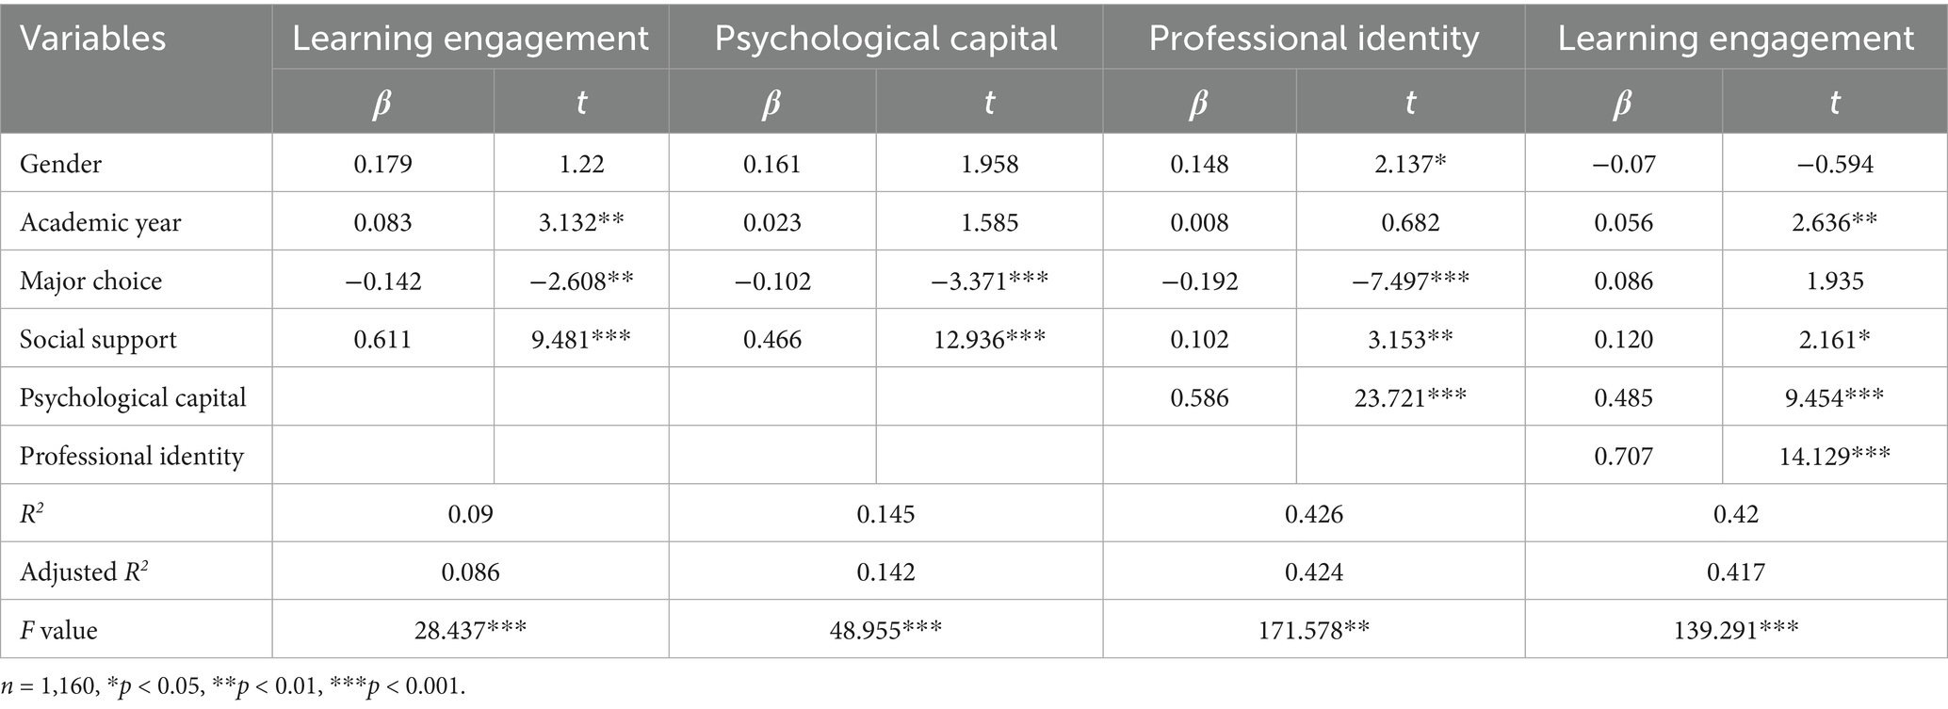Select the 0.707 beta coefficient cell

point(1623,456)
